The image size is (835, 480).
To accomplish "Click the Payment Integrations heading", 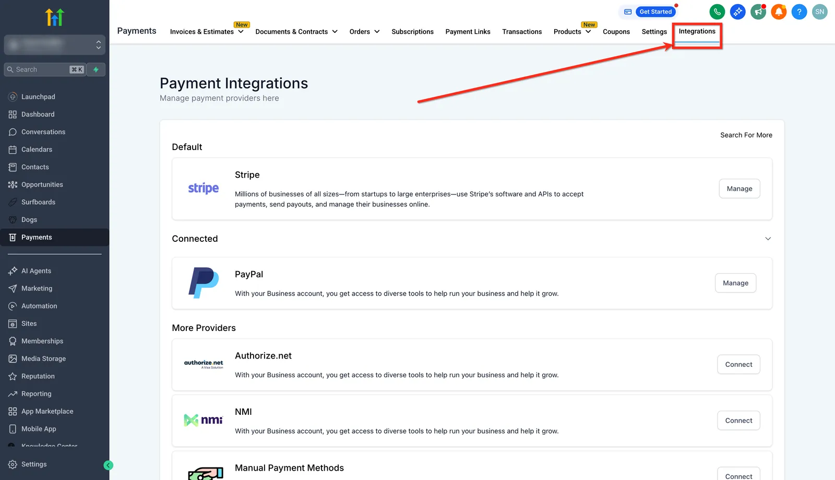I will coord(234,83).
